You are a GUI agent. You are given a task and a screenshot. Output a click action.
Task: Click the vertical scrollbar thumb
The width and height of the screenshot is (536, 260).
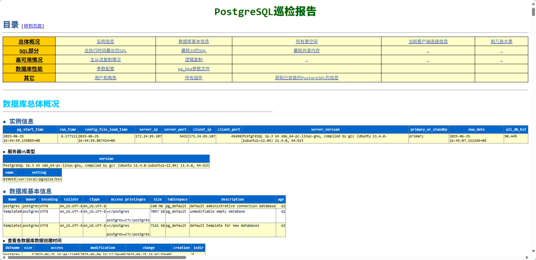(533, 12)
